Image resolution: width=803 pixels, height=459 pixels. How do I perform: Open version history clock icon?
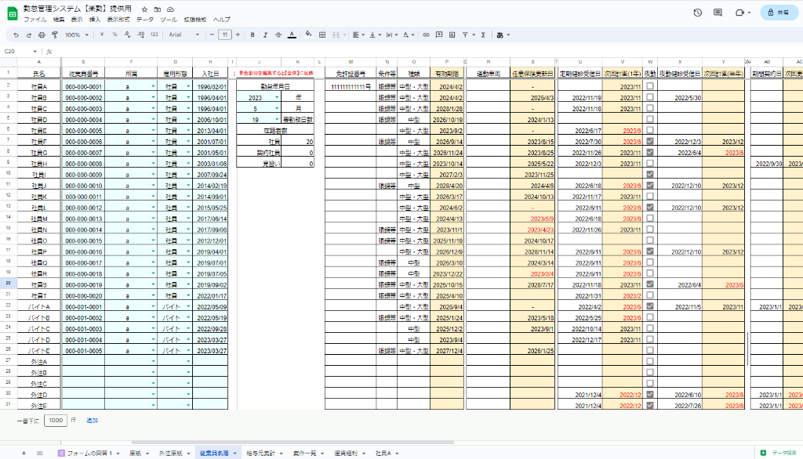(698, 13)
